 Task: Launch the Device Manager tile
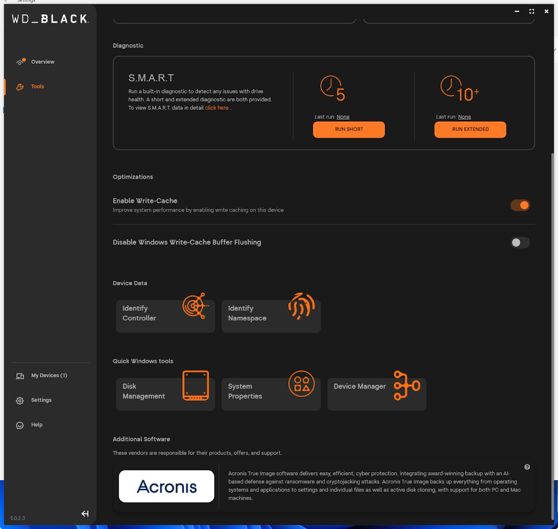(377, 394)
